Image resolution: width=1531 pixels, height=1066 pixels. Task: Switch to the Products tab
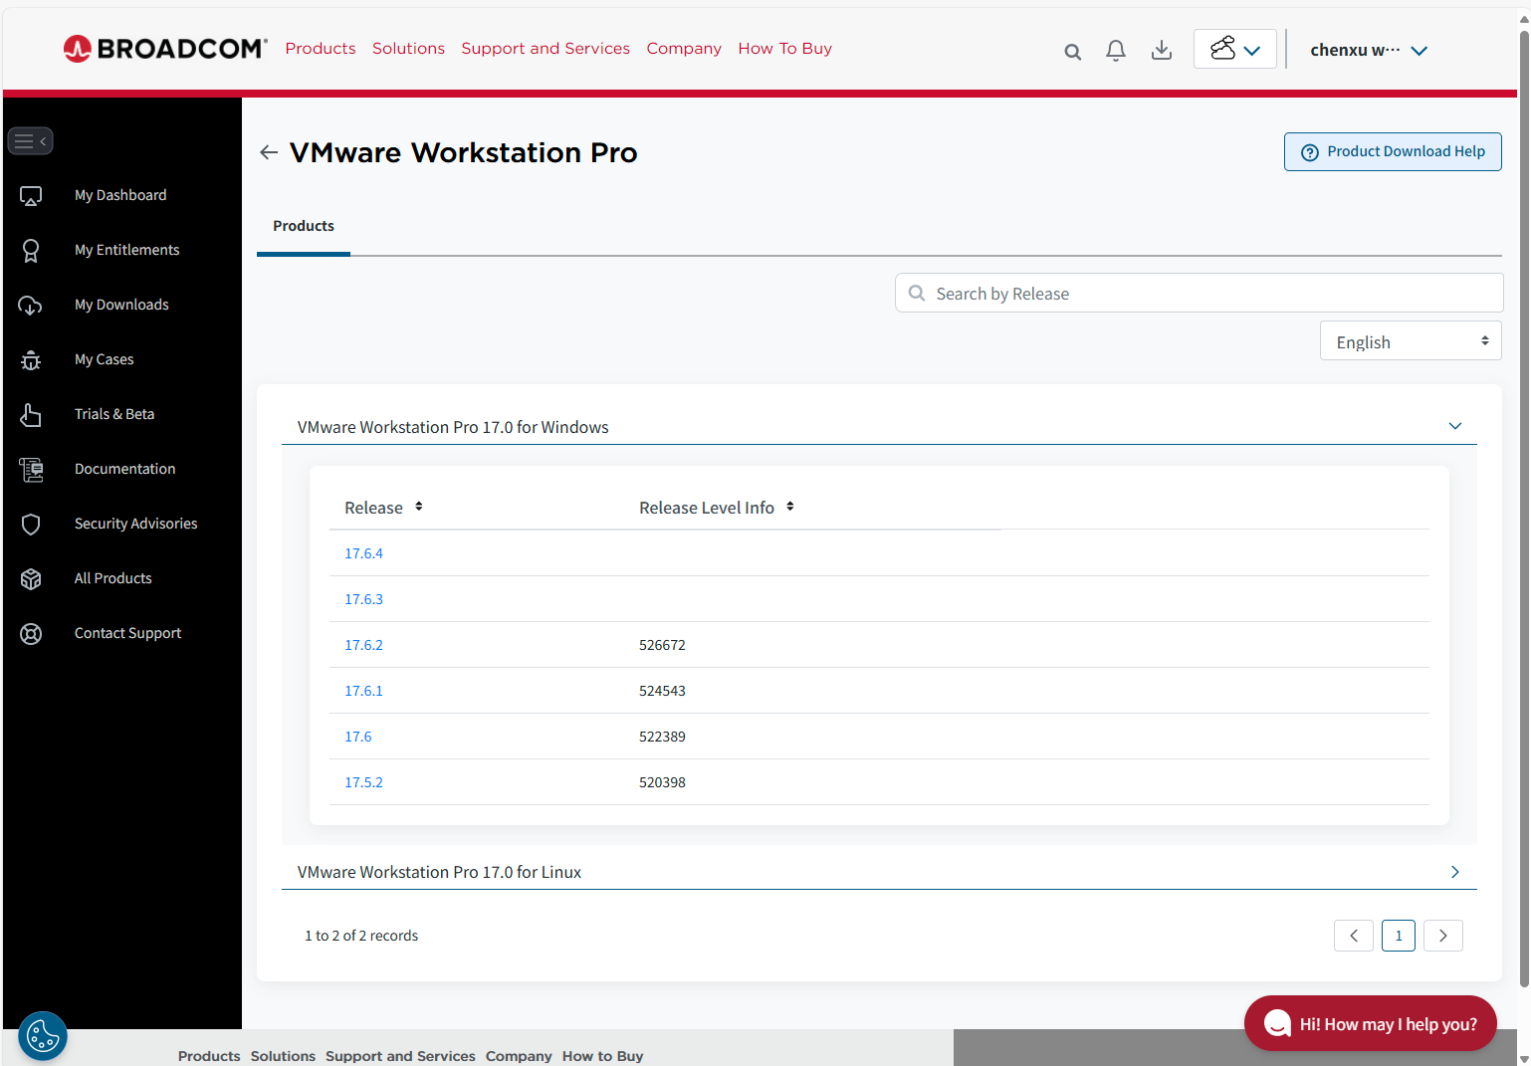point(303,226)
